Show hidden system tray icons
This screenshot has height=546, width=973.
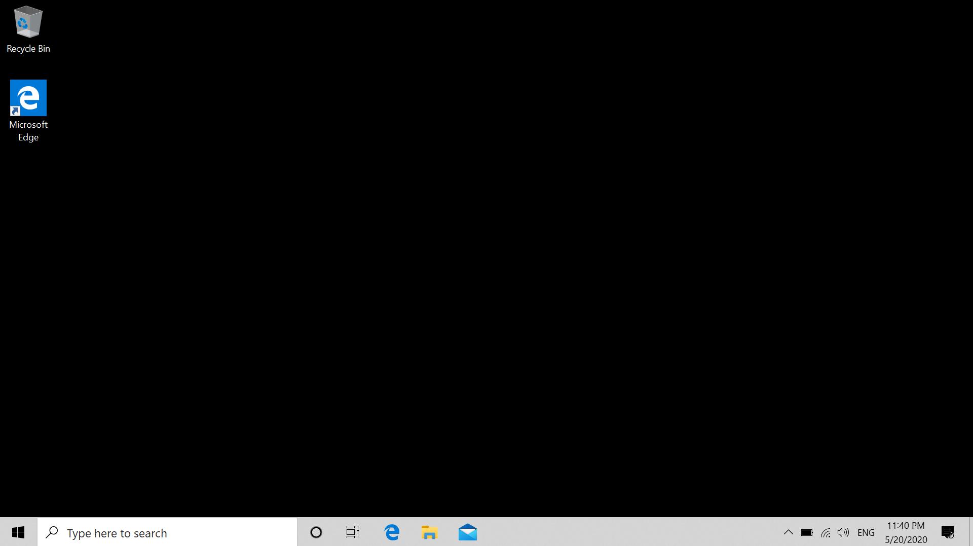tap(788, 532)
